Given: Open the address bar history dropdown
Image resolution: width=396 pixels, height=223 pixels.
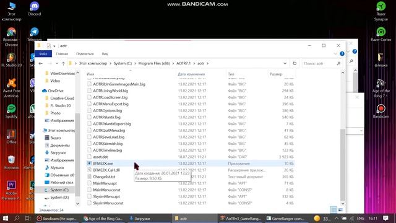Looking at the screenshot, I should point(285,63).
